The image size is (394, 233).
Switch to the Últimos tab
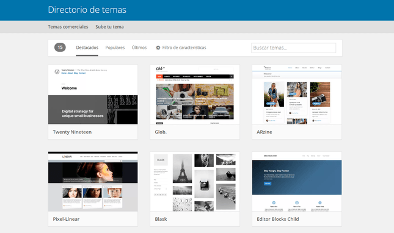(139, 48)
